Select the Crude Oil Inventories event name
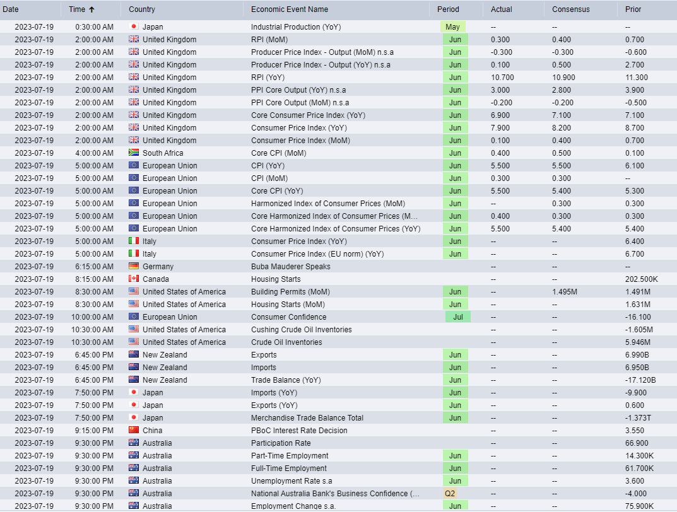This screenshot has width=677, height=512. point(286,342)
